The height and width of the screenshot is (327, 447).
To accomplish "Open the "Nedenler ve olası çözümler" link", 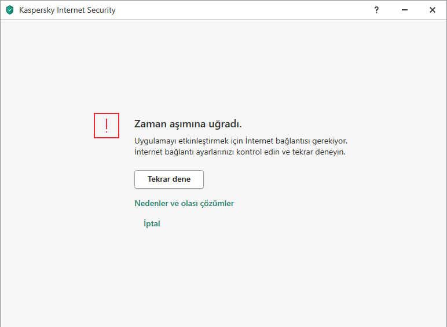I will 184,203.
